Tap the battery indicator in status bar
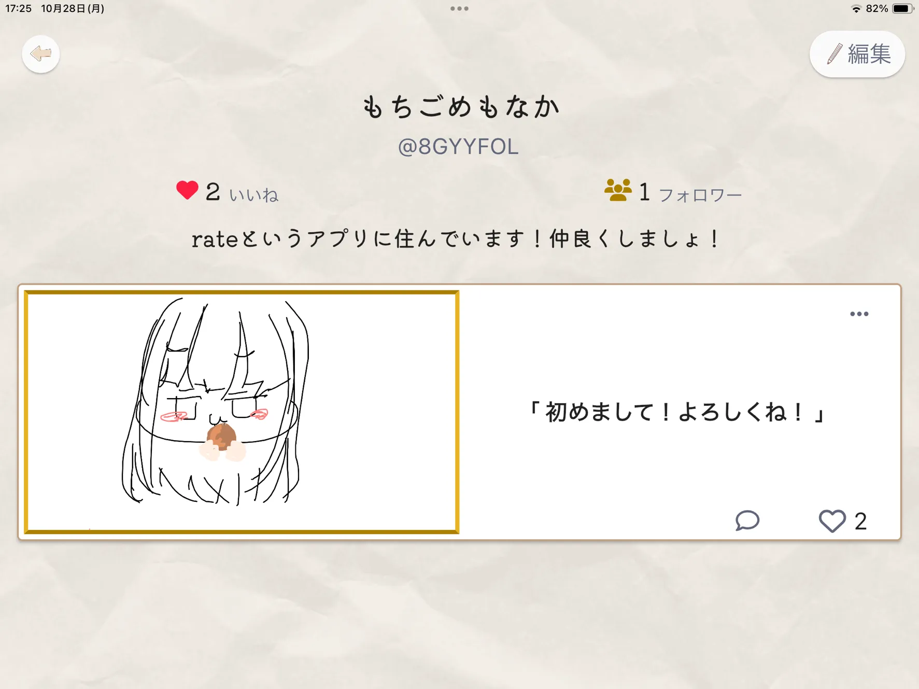This screenshot has width=919, height=689. 902,9
